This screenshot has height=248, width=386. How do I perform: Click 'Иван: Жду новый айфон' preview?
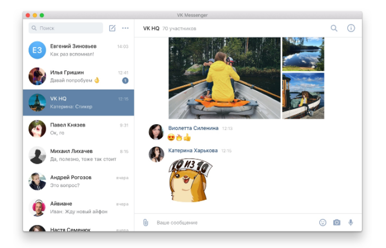(79, 211)
